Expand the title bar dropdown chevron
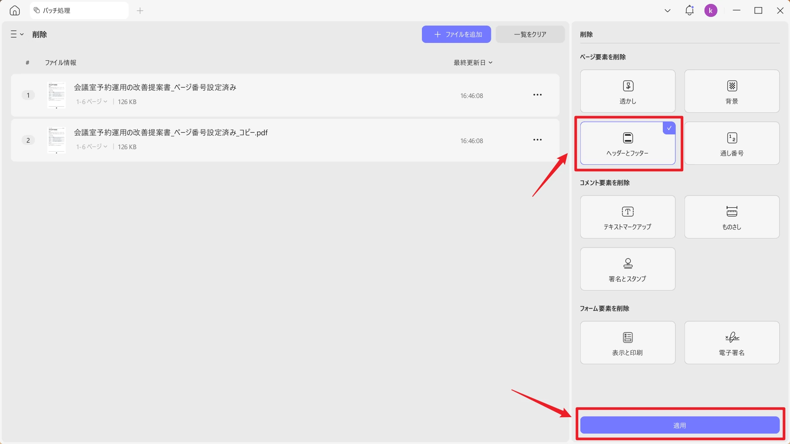Image resolution: width=790 pixels, height=444 pixels. 668,11
